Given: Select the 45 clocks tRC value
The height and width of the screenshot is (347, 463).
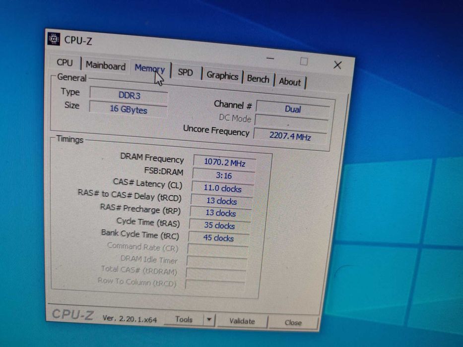Looking at the screenshot, I should click(218, 238).
